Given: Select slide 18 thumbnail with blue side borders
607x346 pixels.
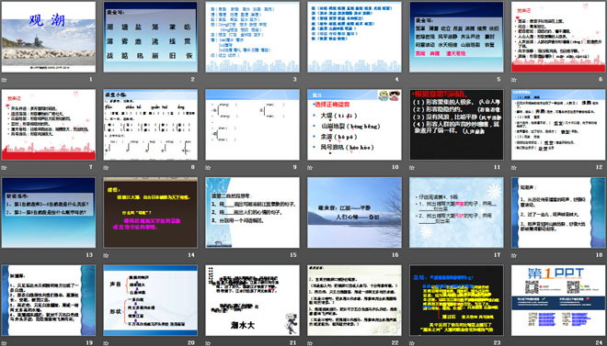Looking at the screenshot, I should [x=558, y=212].
